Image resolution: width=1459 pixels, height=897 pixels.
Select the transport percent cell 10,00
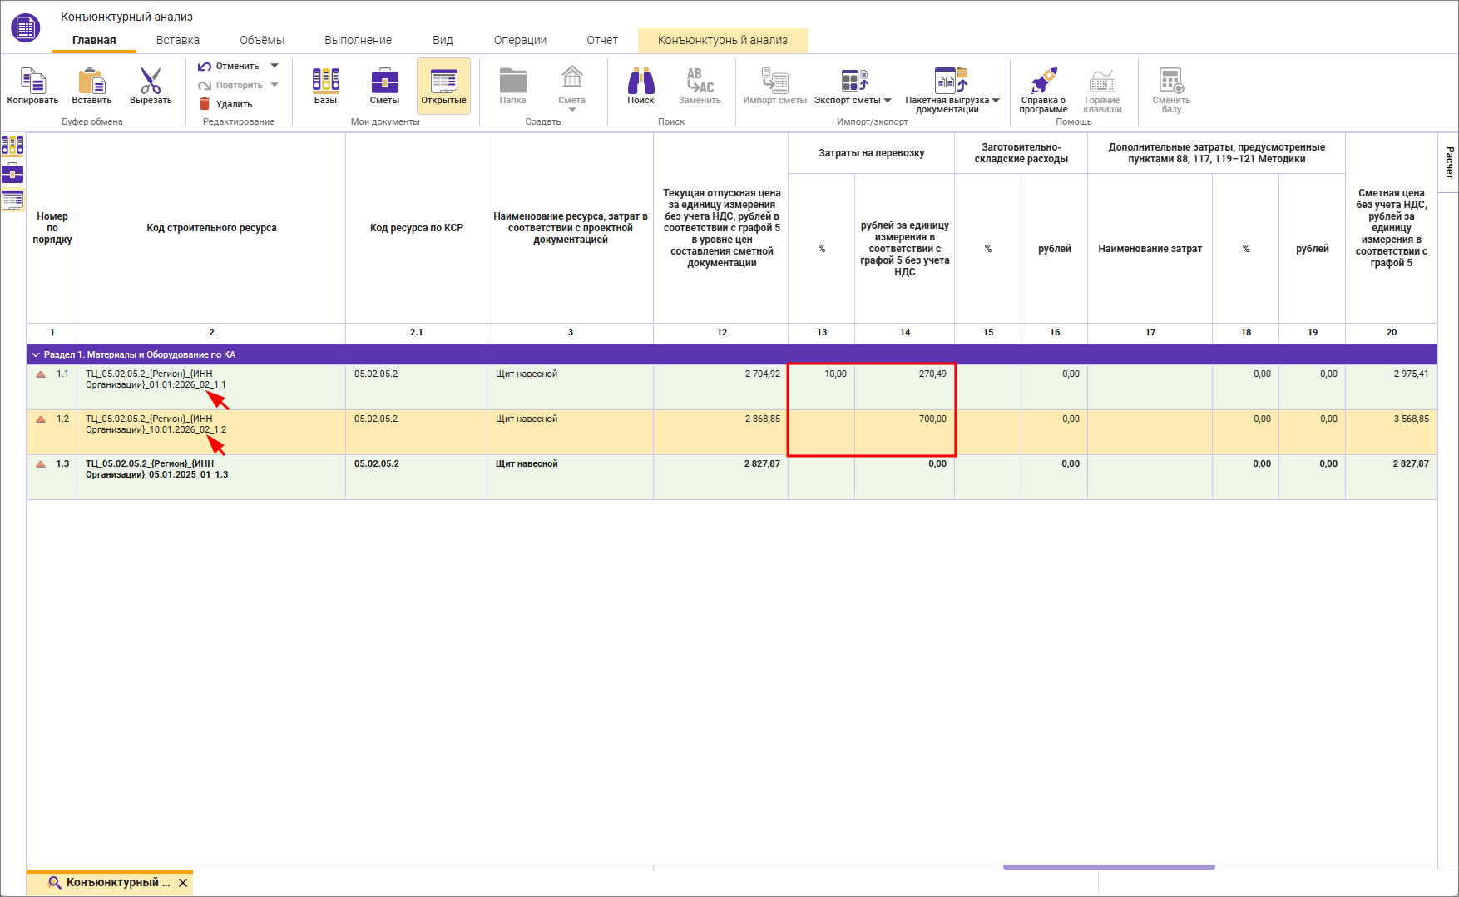(821, 386)
